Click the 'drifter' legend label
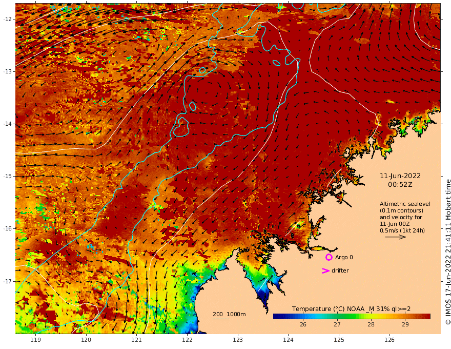Image resolution: width=451 pixels, height=349 pixels. (340, 270)
